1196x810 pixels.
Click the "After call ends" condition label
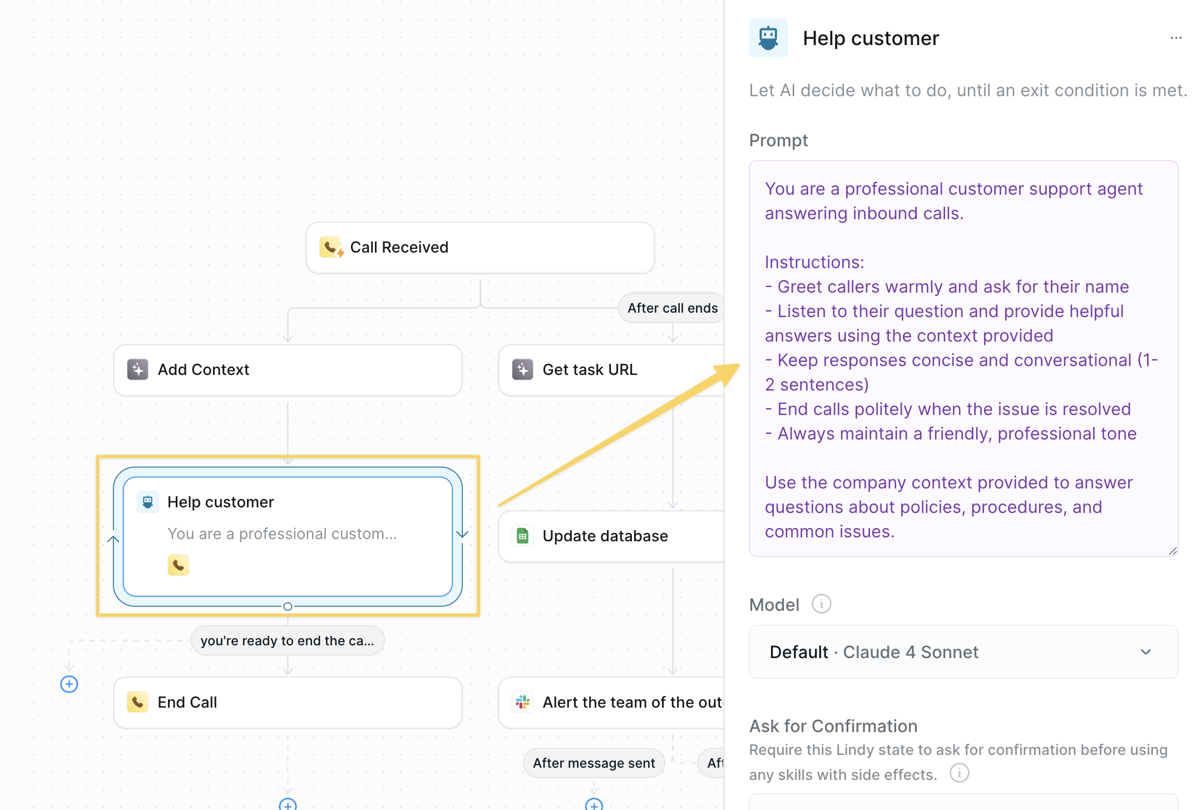coord(672,308)
